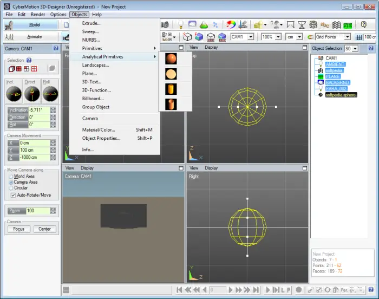
Task: Select the World Axes radio option
Action: click(11, 177)
